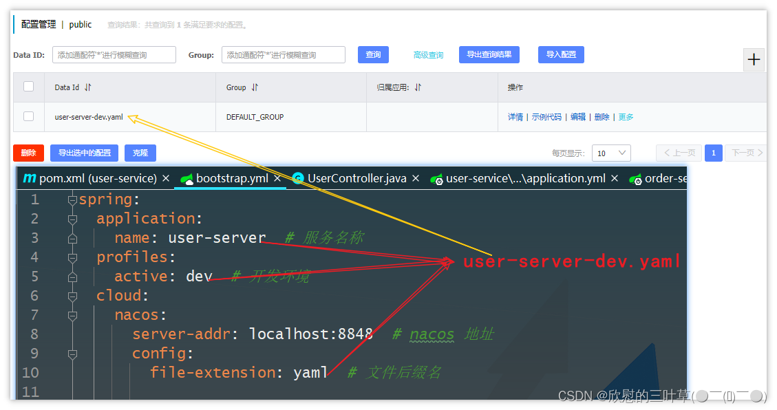This screenshot has height=410, width=777.
Task: Click line number 6 in gutter
Action: (x=34, y=296)
